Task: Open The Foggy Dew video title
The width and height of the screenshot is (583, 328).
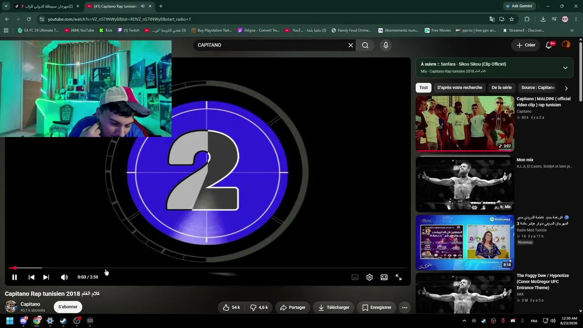Action: click(543, 282)
